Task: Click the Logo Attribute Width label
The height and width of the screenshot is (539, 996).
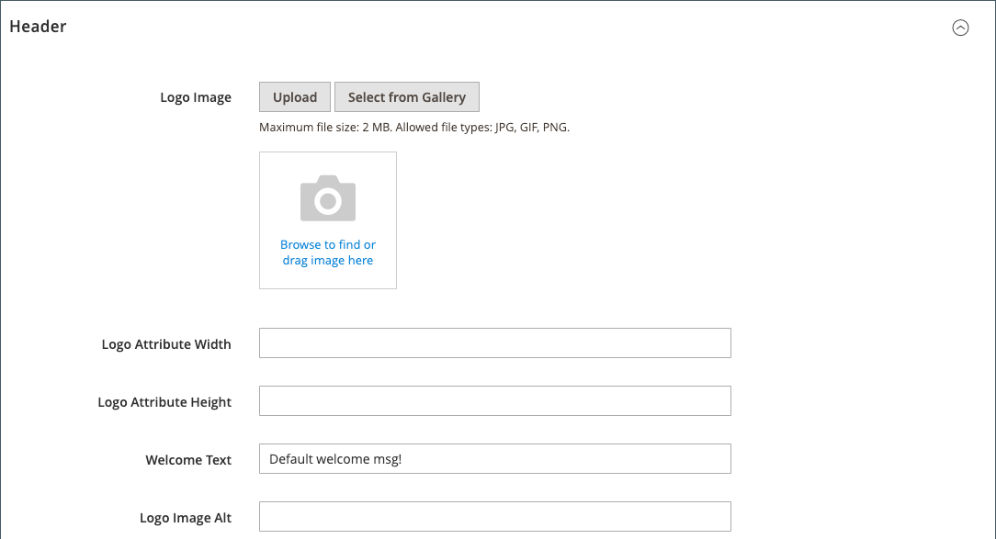Action: tap(166, 344)
